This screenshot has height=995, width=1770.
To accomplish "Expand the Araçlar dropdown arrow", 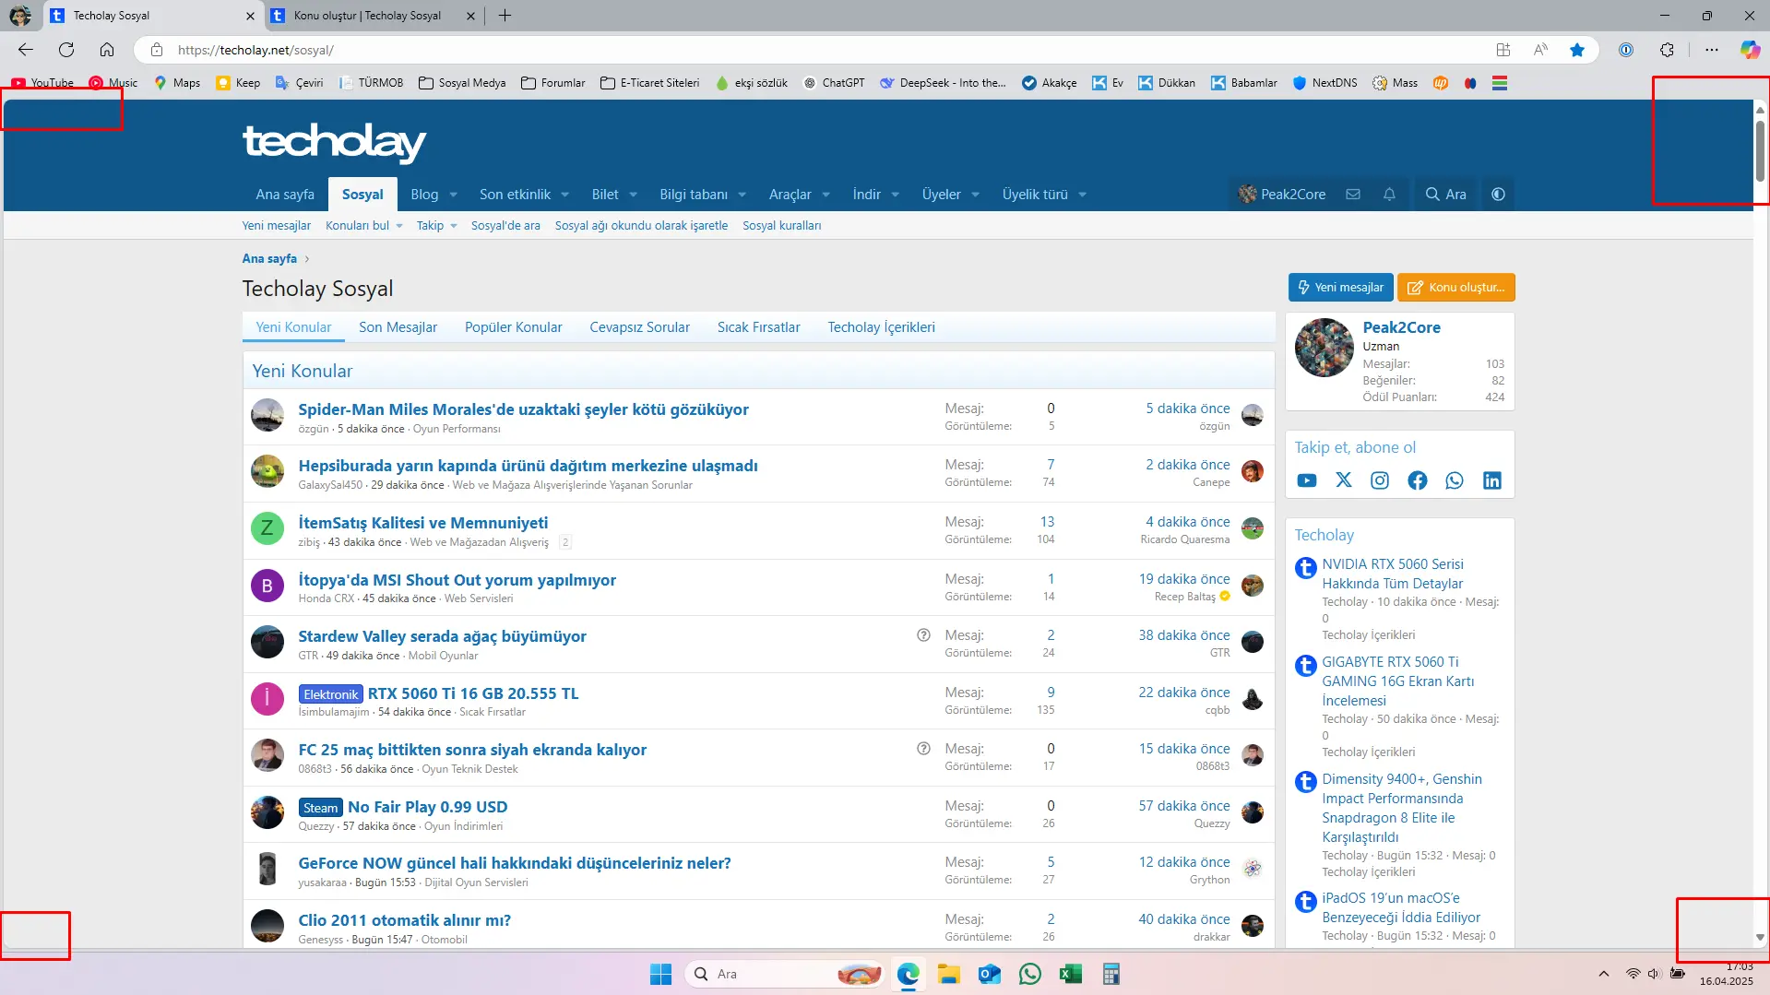I will 826,195.
